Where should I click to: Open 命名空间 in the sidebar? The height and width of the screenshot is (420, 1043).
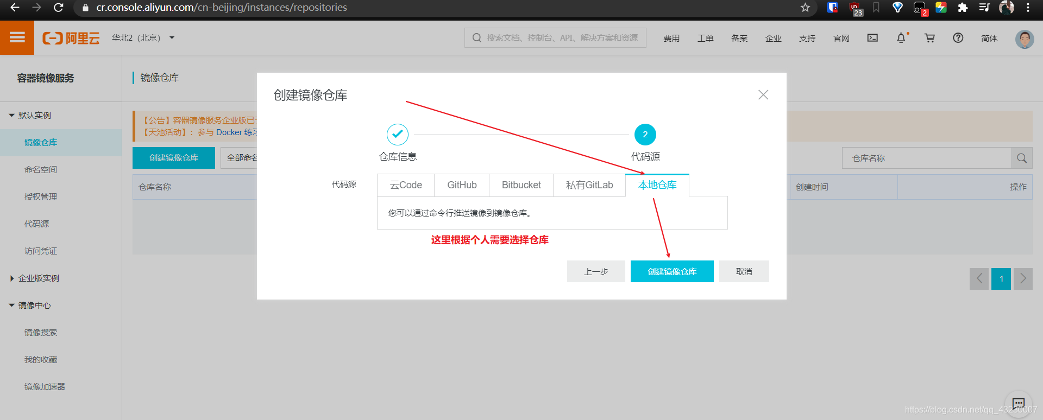click(41, 169)
